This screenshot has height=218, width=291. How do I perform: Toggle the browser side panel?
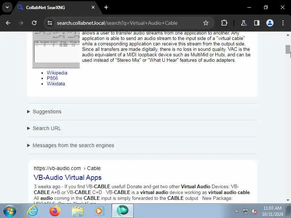pos(257,23)
